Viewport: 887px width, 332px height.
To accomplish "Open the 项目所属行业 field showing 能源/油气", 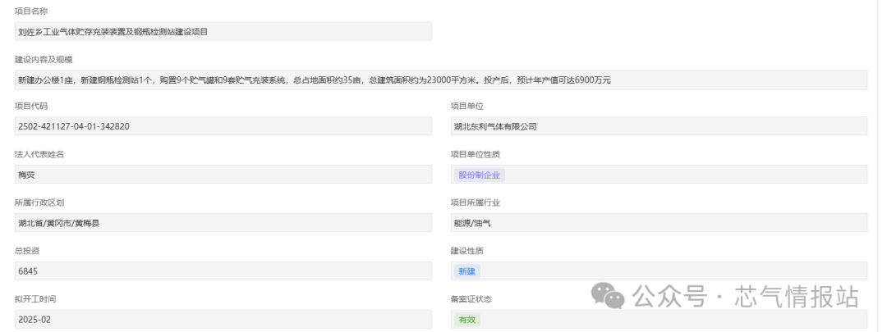I will pyautogui.click(x=658, y=222).
